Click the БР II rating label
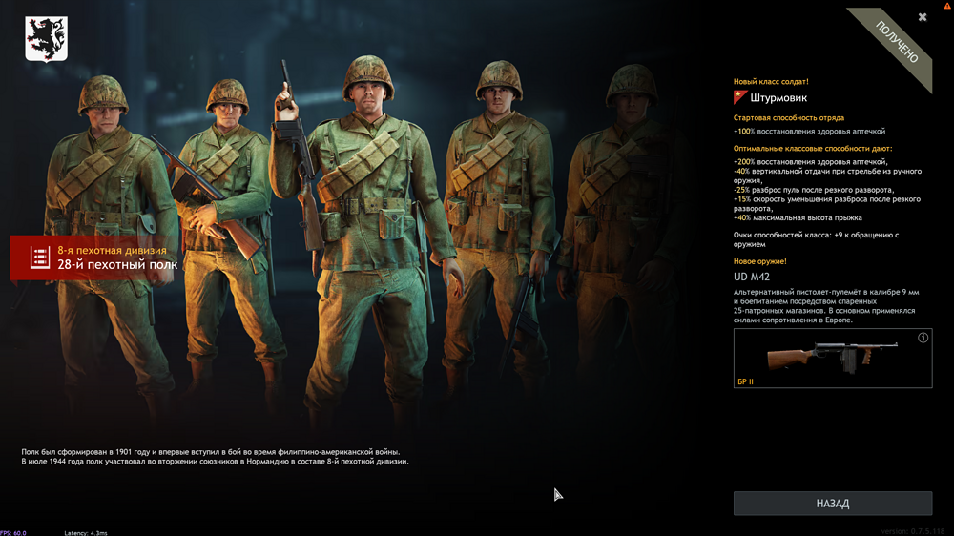Viewport: 954px width, 536px height. (x=745, y=381)
